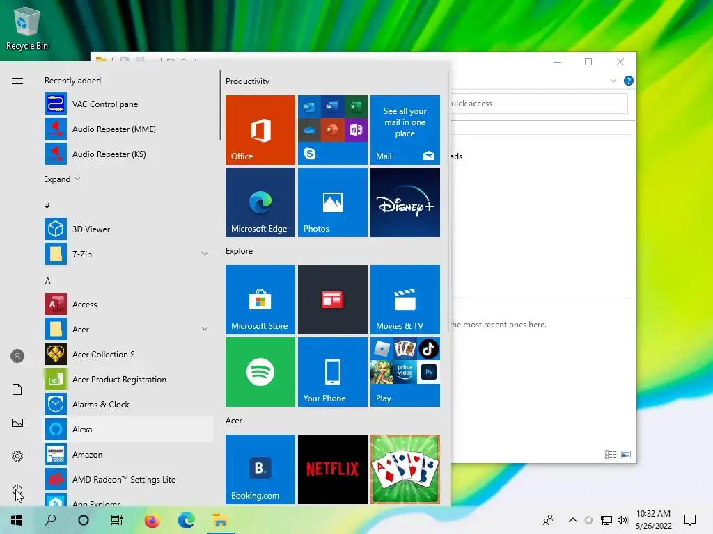
Task: Click the Productivity group heading
Action: click(247, 81)
